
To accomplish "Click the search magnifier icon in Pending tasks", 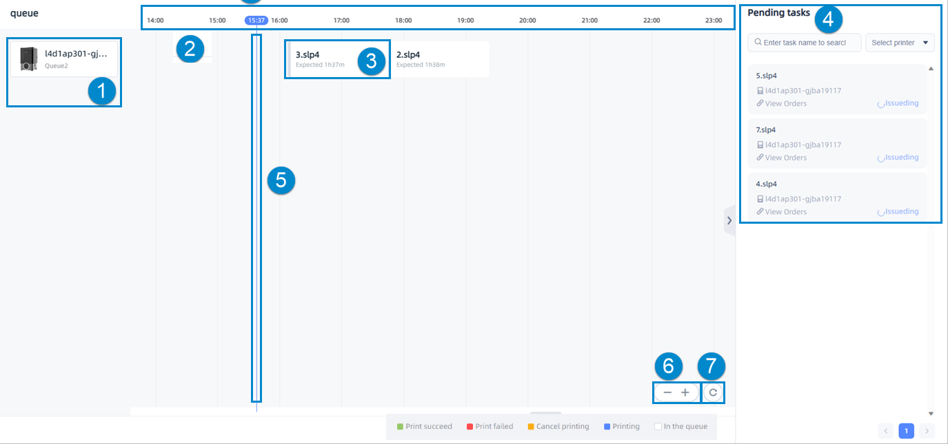I will point(758,43).
